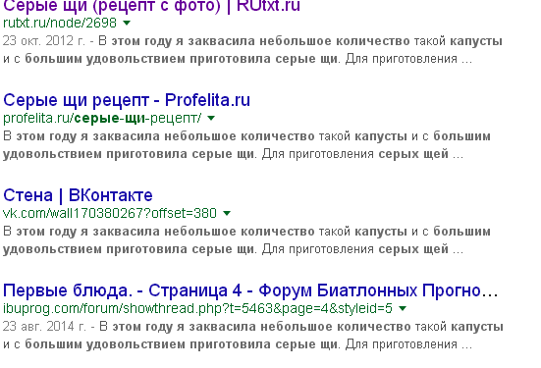Click the snippet under the ibuprog.com forum result
This screenshot has width=541, height=368.
coord(253,336)
